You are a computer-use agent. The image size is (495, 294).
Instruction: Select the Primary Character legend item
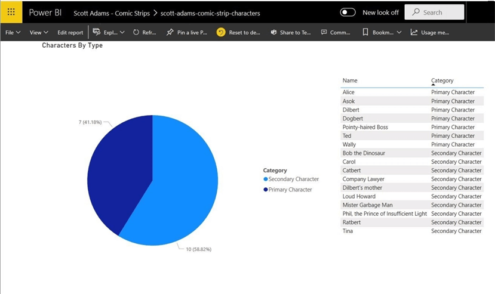[x=290, y=190]
